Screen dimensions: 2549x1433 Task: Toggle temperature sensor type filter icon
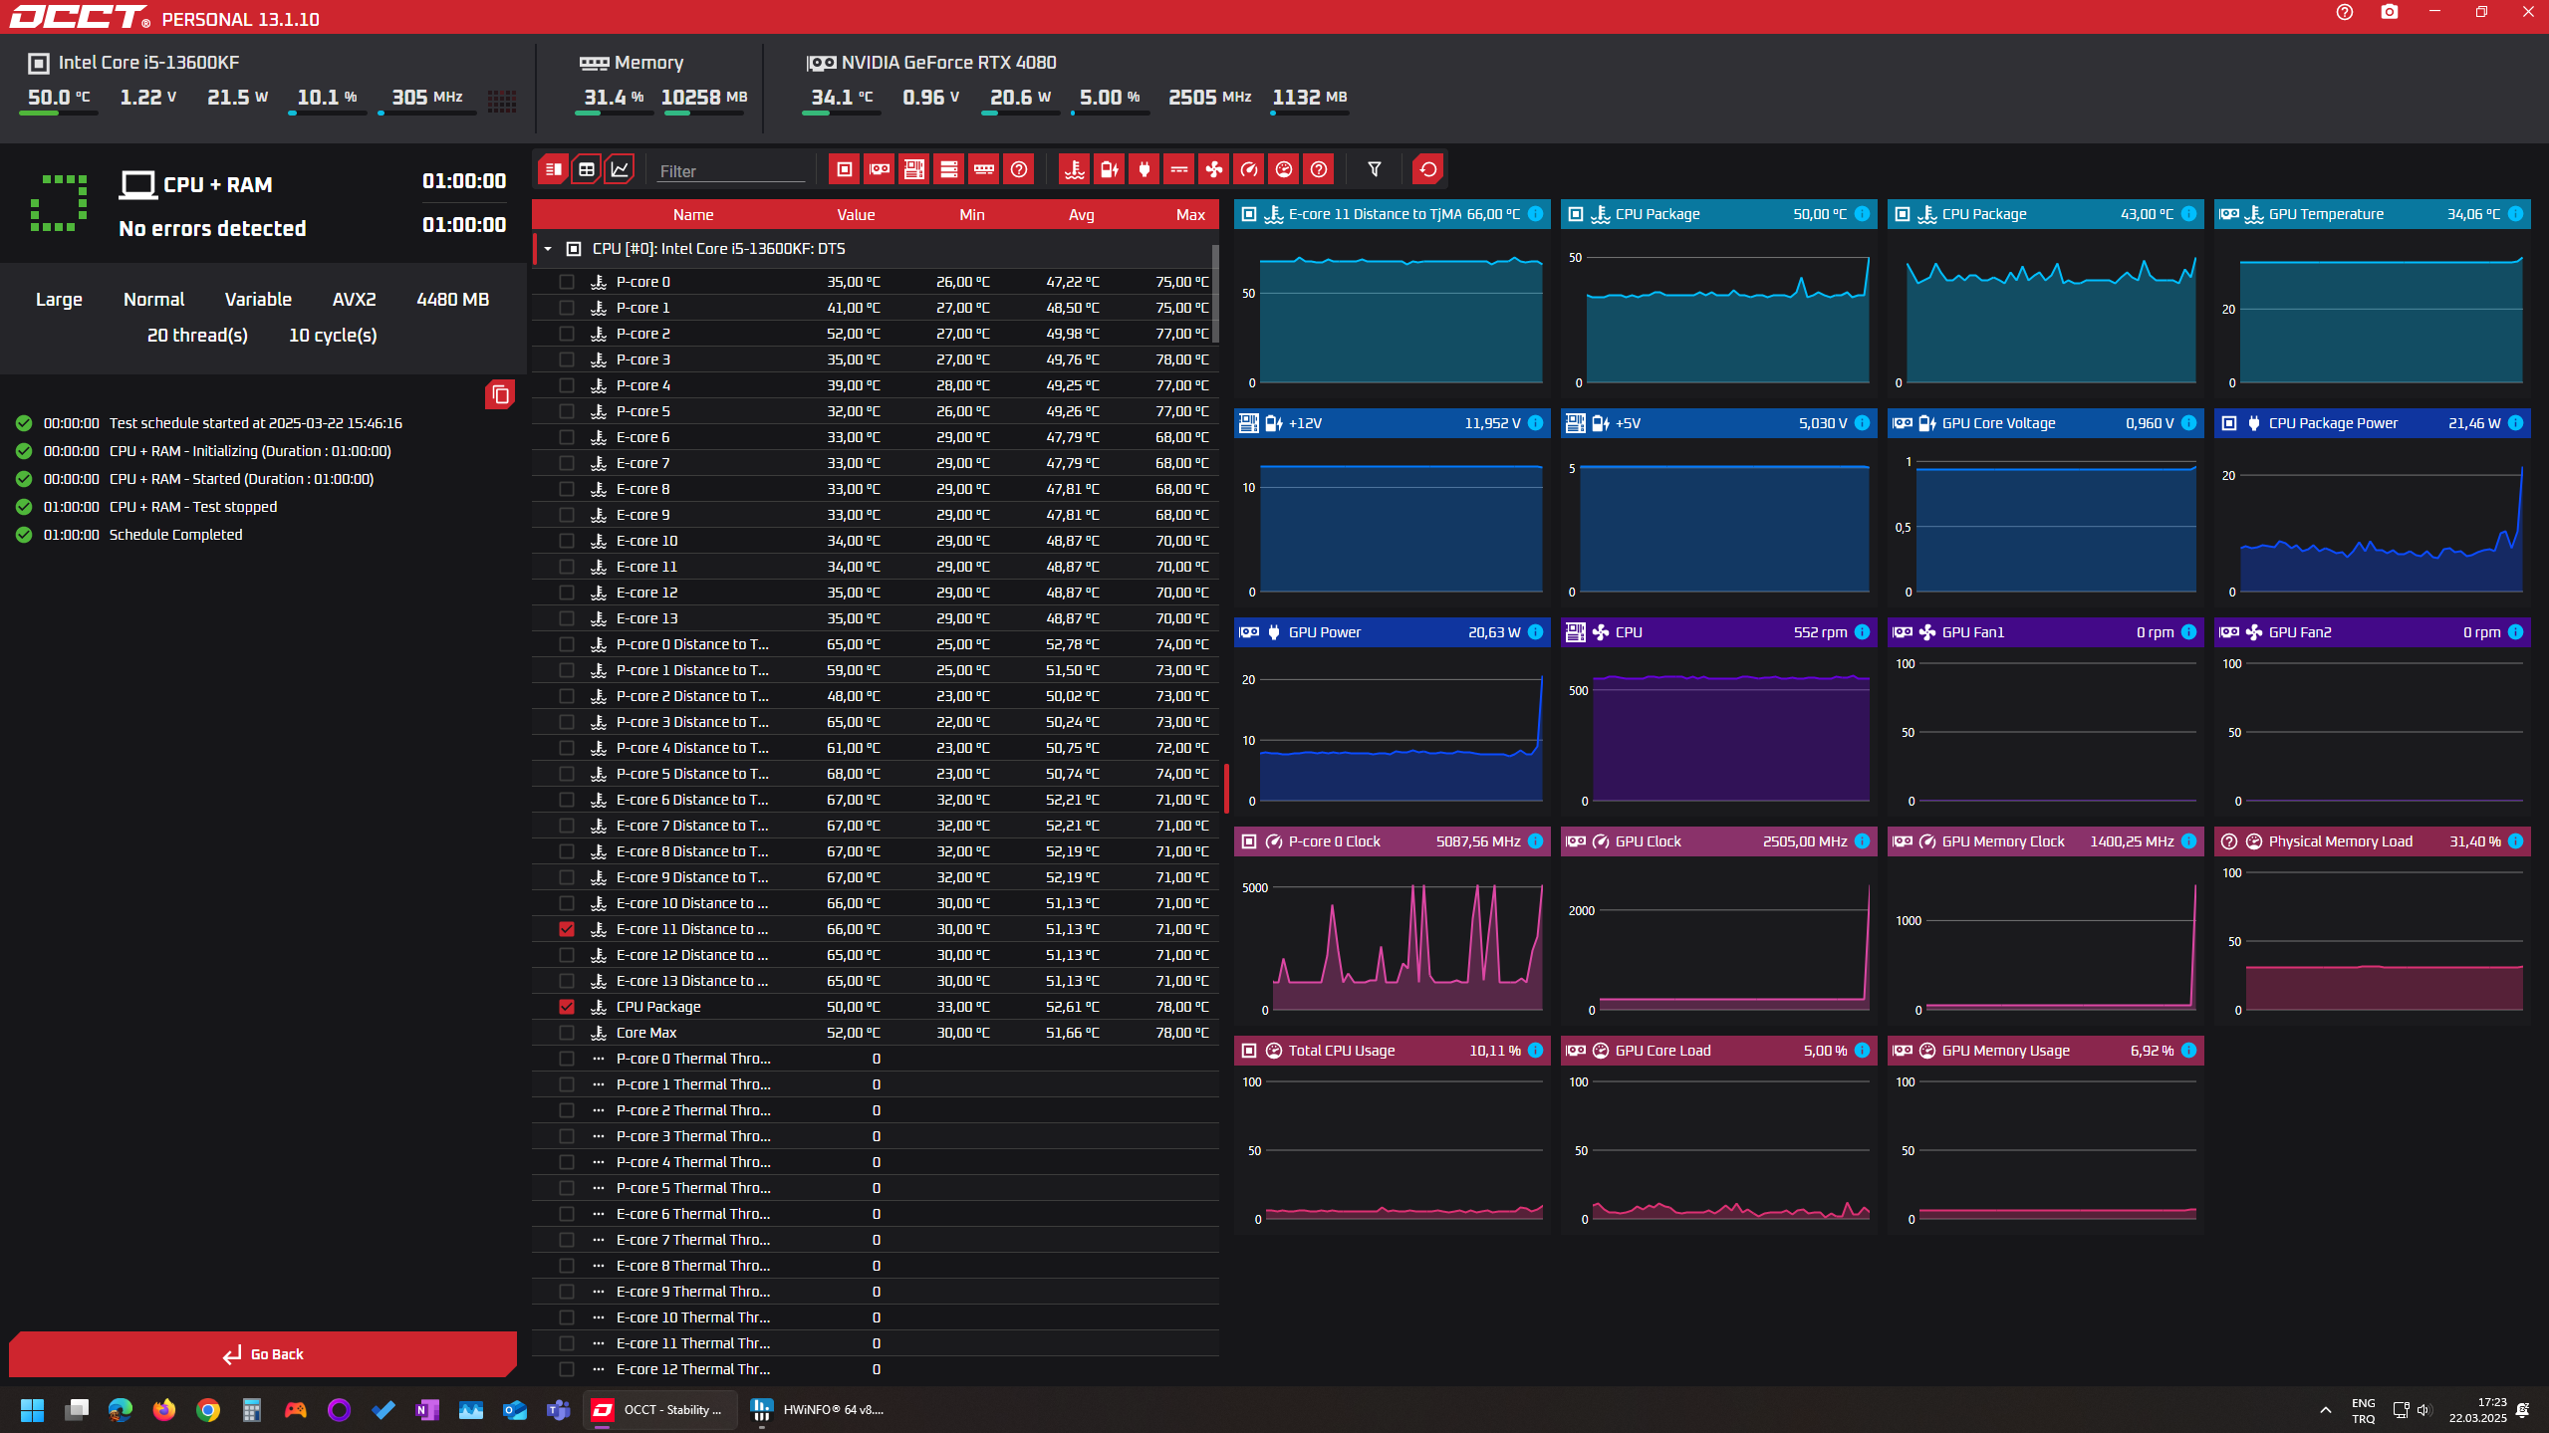click(x=1074, y=169)
